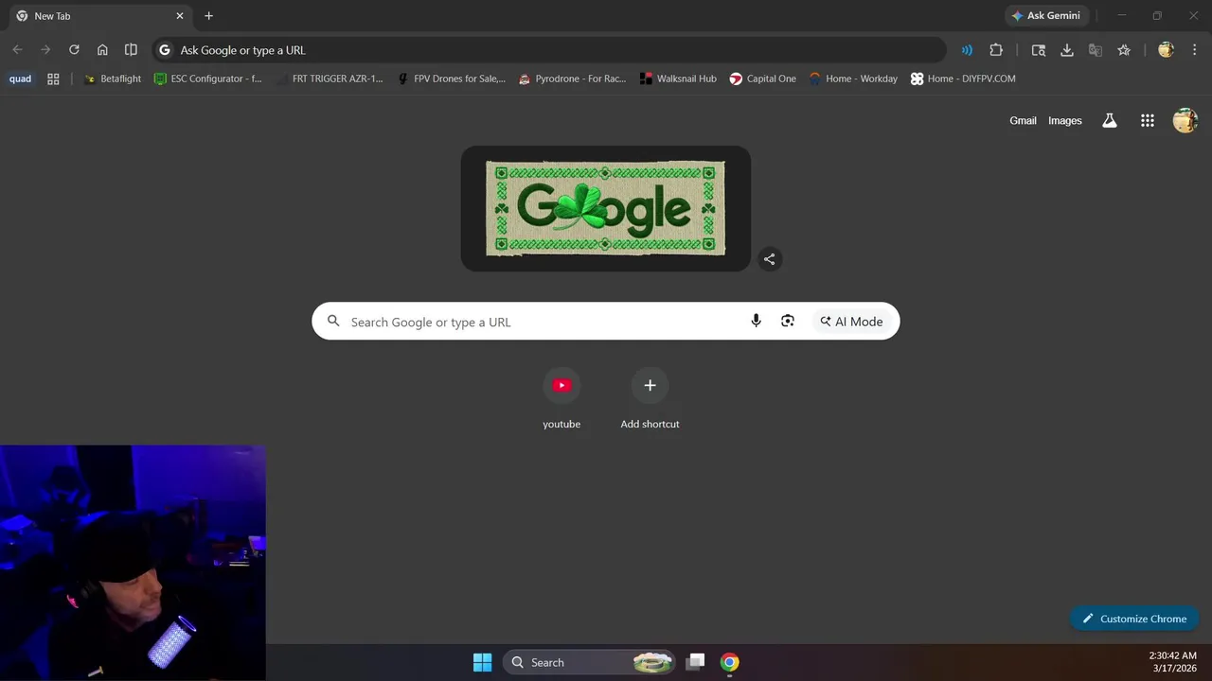Click the search highlight image in taskbar
This screenshot has width=1212, height=681.
click(653, 662)
